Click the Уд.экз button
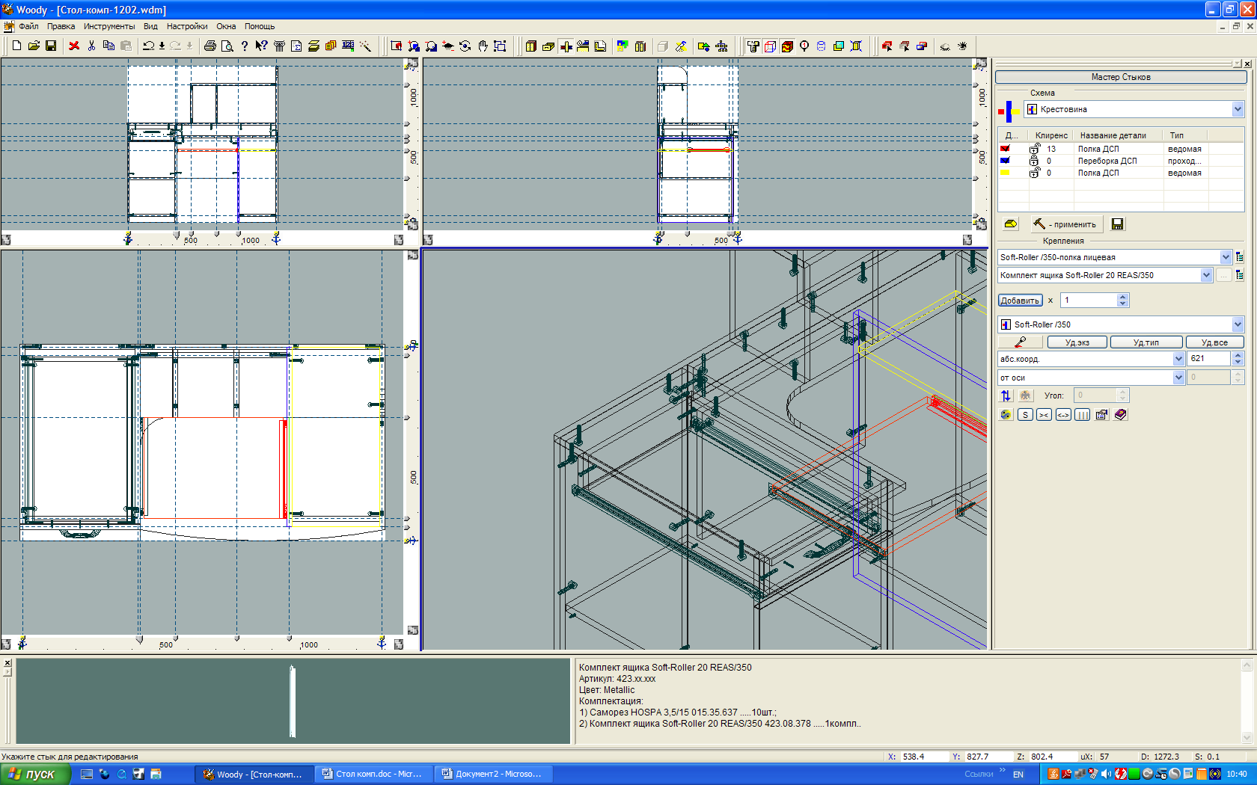This screenshot has height=785, width=1257. coord(1077,342)
